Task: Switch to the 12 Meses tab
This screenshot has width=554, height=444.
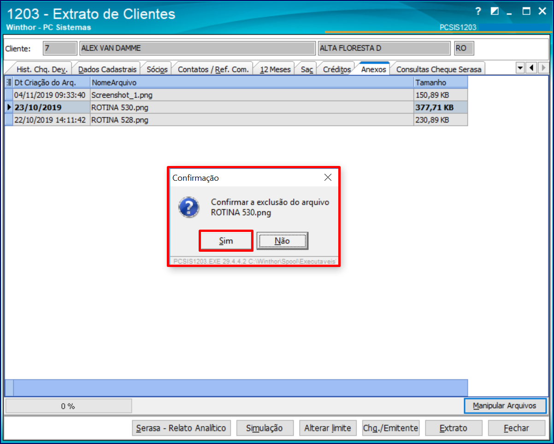Action: pos(275,69)
